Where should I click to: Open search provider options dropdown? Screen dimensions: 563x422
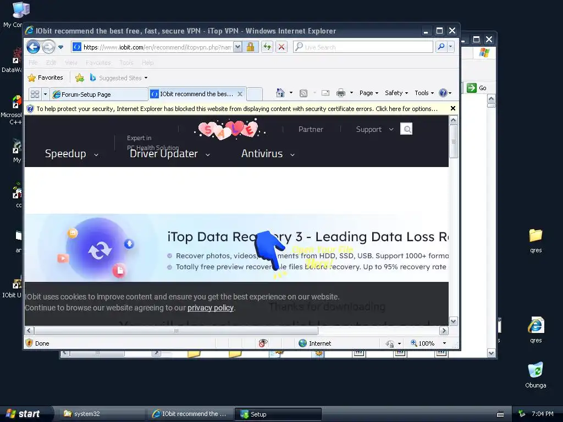pos(451,47)
